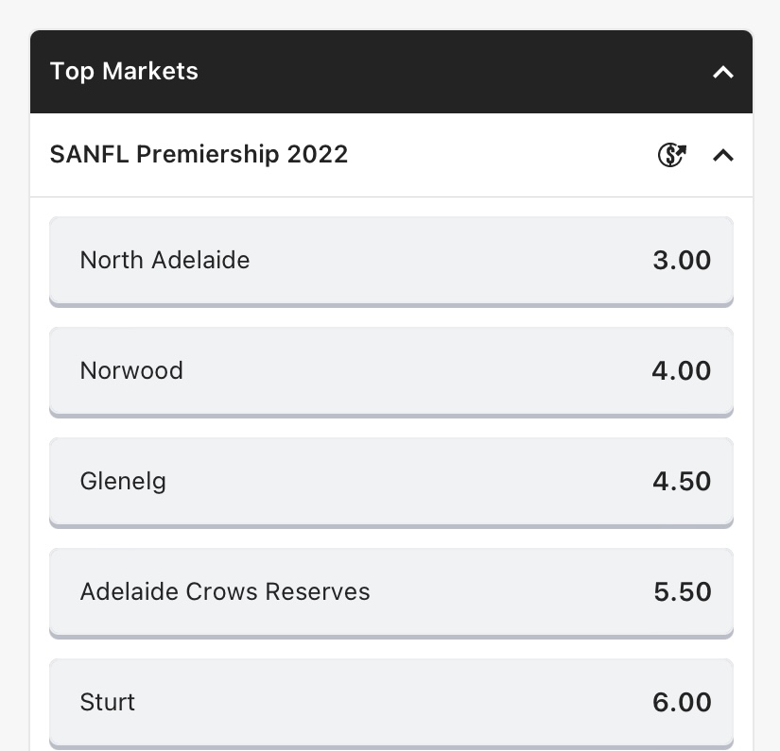Click the Norwood team name
The width and height of the screenshot is (780, 751).
click(x=131, y=371)
